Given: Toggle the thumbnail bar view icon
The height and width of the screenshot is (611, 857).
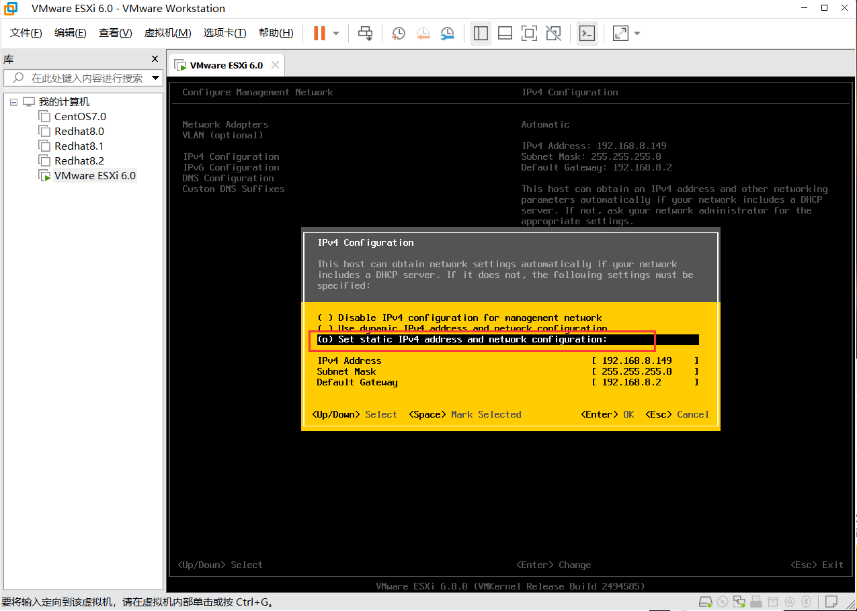Looking at the screenshot, I should 505,33.
